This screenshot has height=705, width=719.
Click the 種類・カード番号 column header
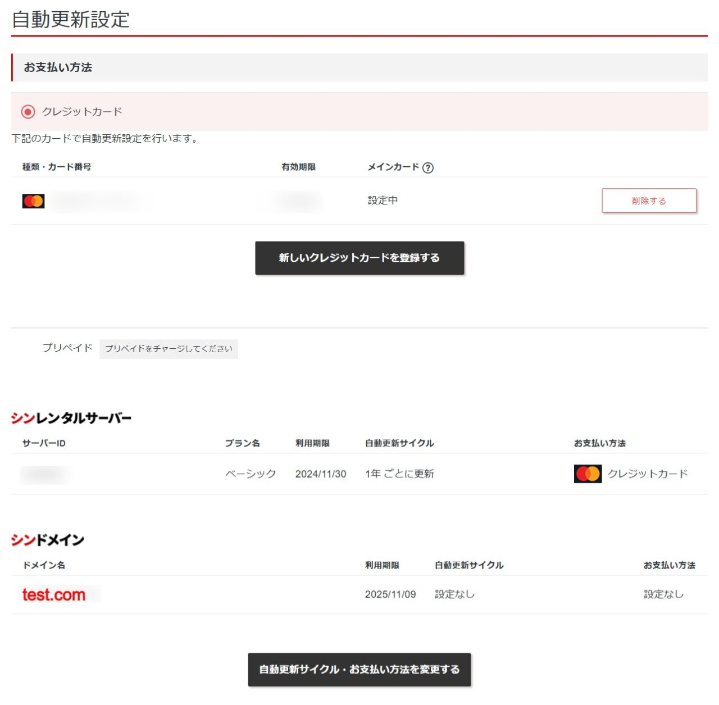click(57, 167)
